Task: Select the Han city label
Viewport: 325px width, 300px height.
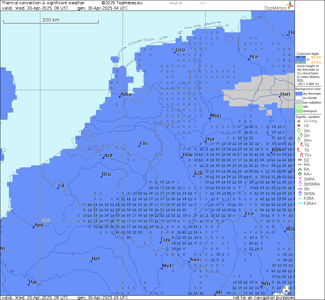Action: pos(285,94)
